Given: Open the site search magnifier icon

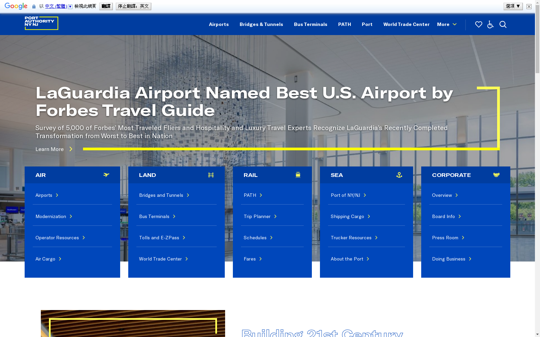Looking at the screenshot, I should [503, 24].
